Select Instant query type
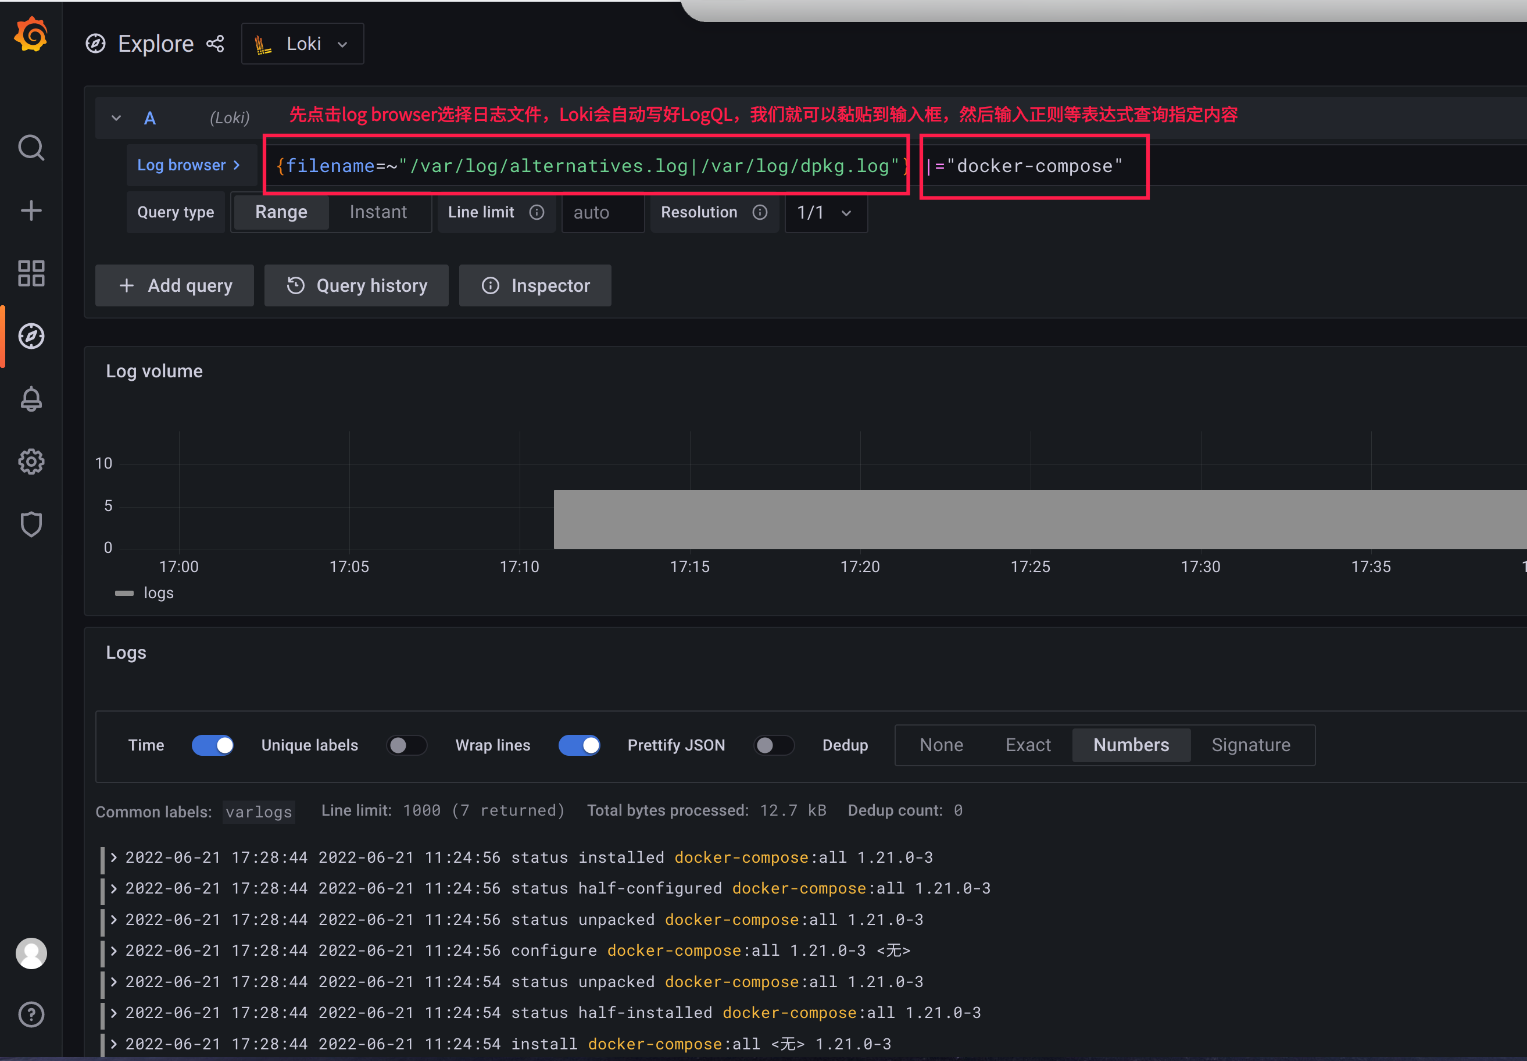This screenshot has height=1061, width=1527. [x=378, y=212]
